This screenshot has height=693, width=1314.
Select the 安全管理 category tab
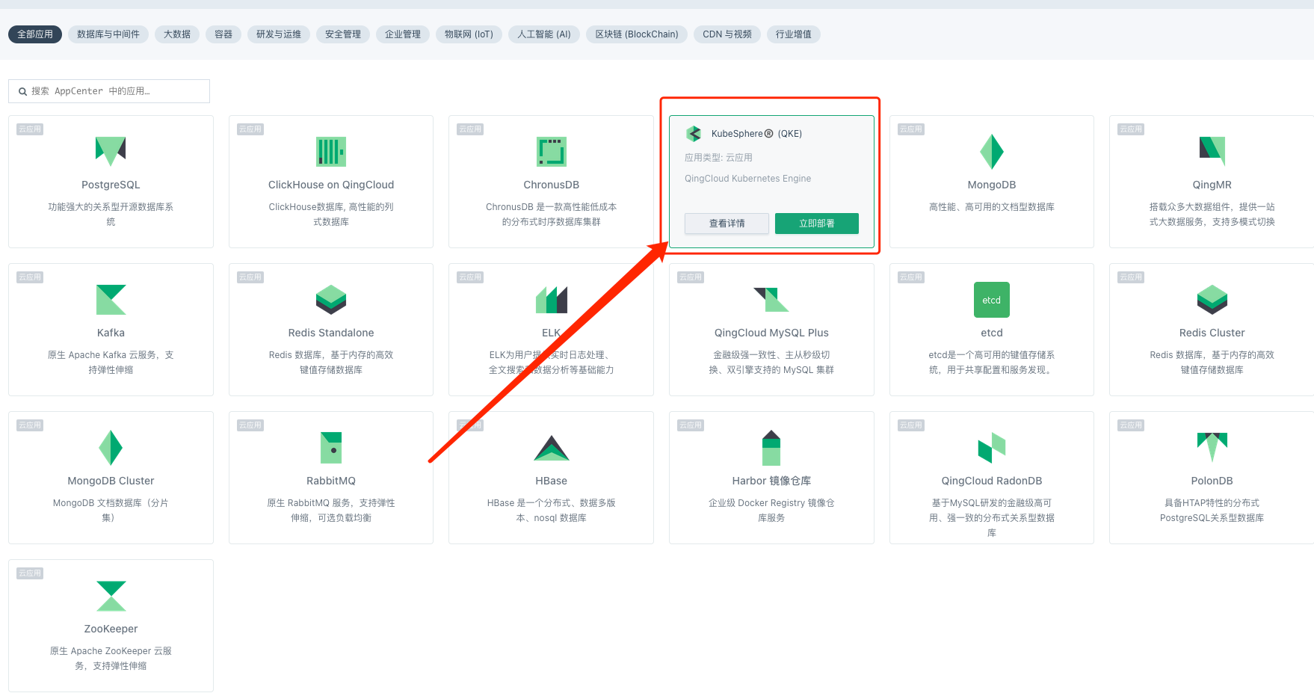pyautogui.click(x=343, y=34)
